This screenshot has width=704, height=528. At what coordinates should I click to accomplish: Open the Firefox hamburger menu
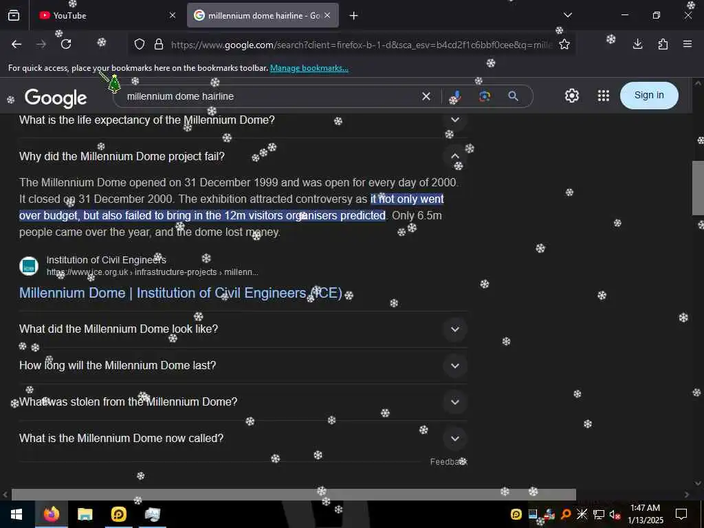687,44
